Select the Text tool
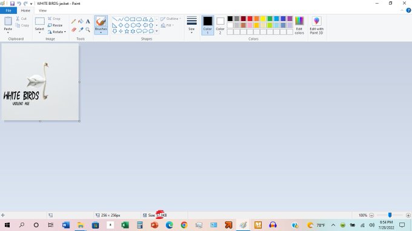This screenshot has width=412, height=231. coord(88,22)
